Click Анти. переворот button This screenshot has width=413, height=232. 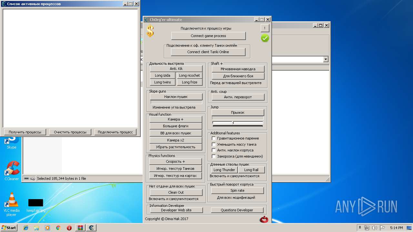point(238,97)
